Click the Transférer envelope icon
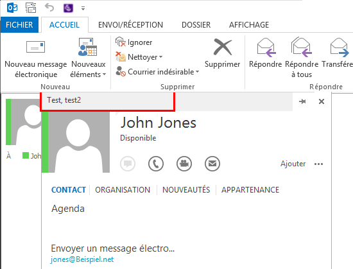Viewport: 353px width, 269px height. point(340,48)
